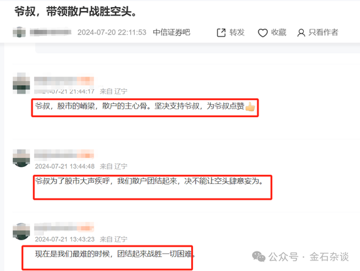Click the post author's blurred avatar
The width and height of the screenshot is (360, 271).
[19, 32]
